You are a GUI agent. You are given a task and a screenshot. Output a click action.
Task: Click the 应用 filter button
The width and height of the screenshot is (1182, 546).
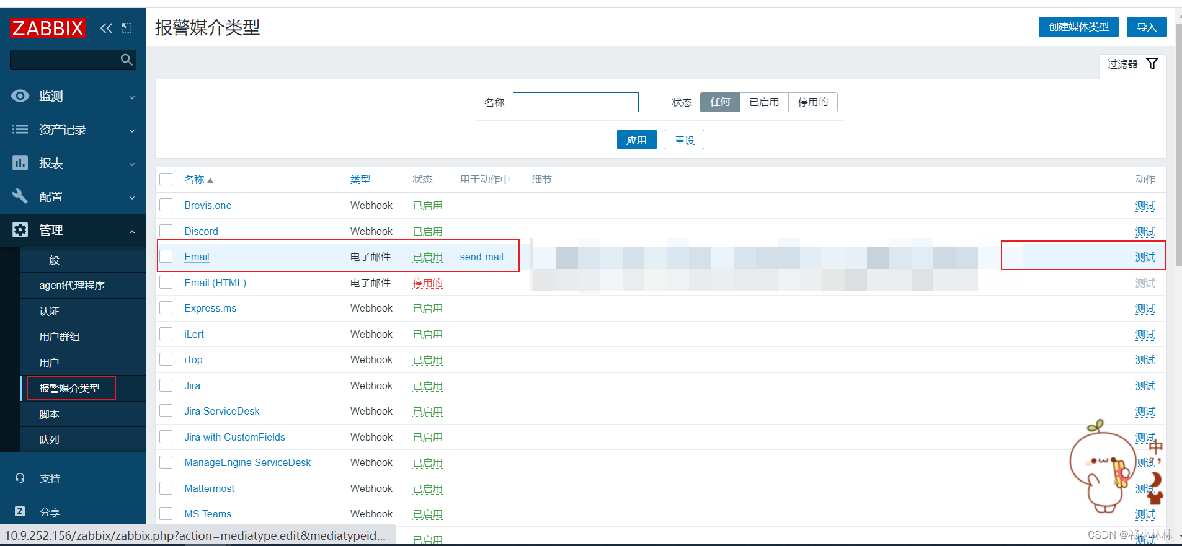(636, 139)
